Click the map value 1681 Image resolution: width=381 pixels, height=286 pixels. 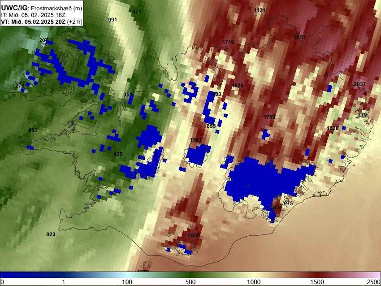click(194, 235)
